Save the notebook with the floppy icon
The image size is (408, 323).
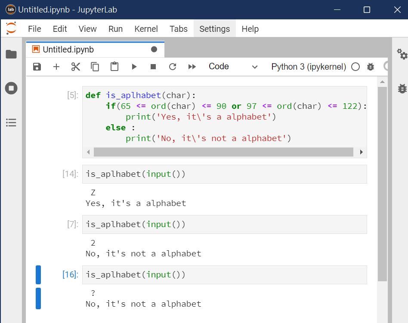(37, 67)
